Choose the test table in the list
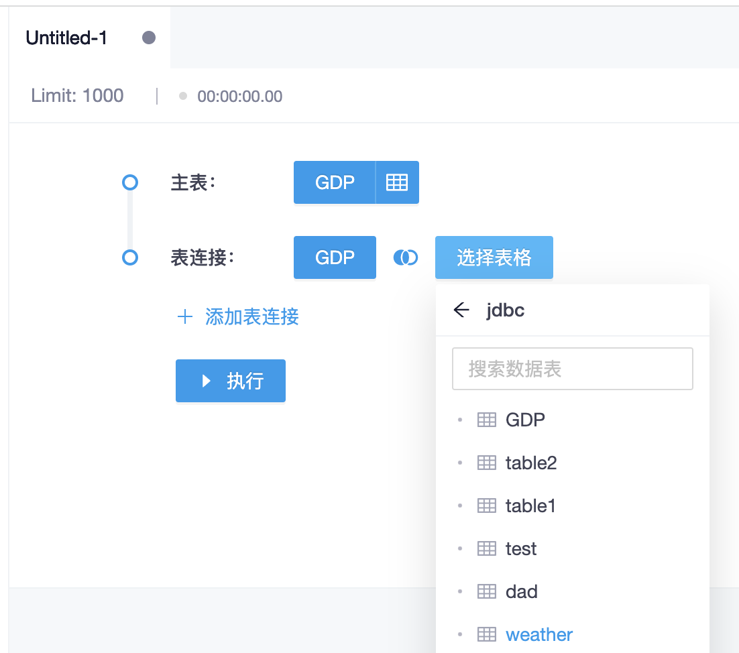 (521, 548)
